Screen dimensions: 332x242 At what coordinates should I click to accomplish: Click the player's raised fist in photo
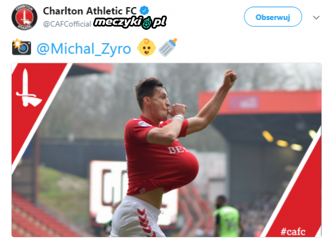pos(230,78)
